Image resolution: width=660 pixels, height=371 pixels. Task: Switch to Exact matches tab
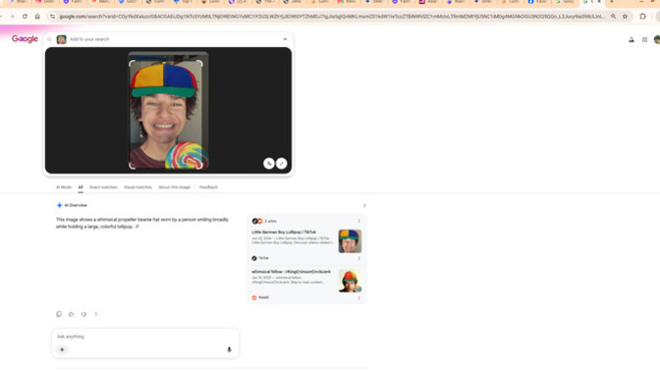point(103,187)
